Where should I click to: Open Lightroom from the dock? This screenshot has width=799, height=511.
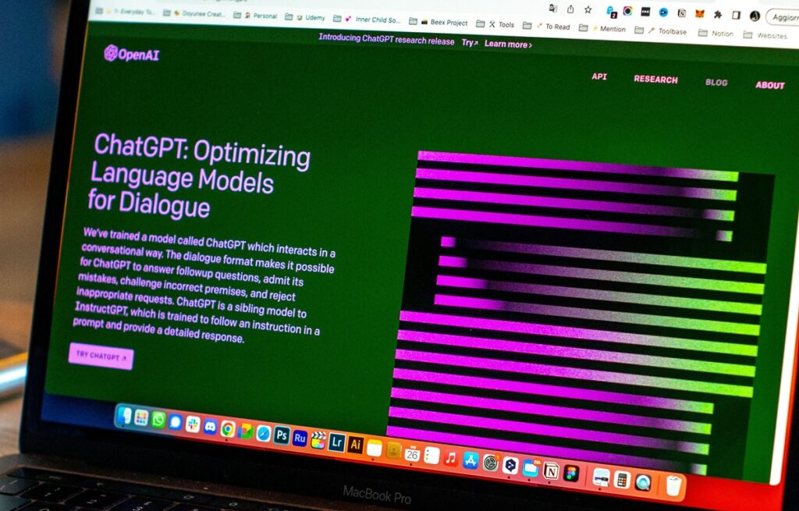tap(336, 441)
